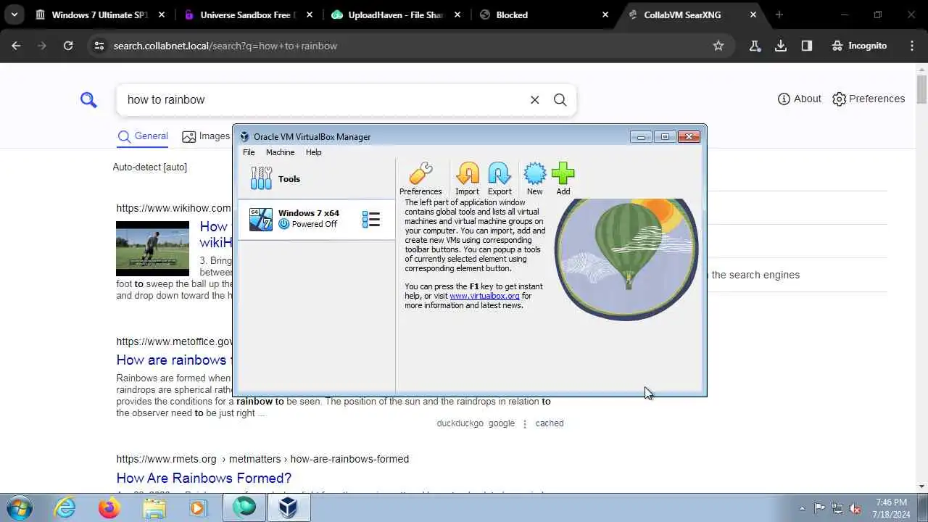Select the Images search category tab

[x=207, y=136]
